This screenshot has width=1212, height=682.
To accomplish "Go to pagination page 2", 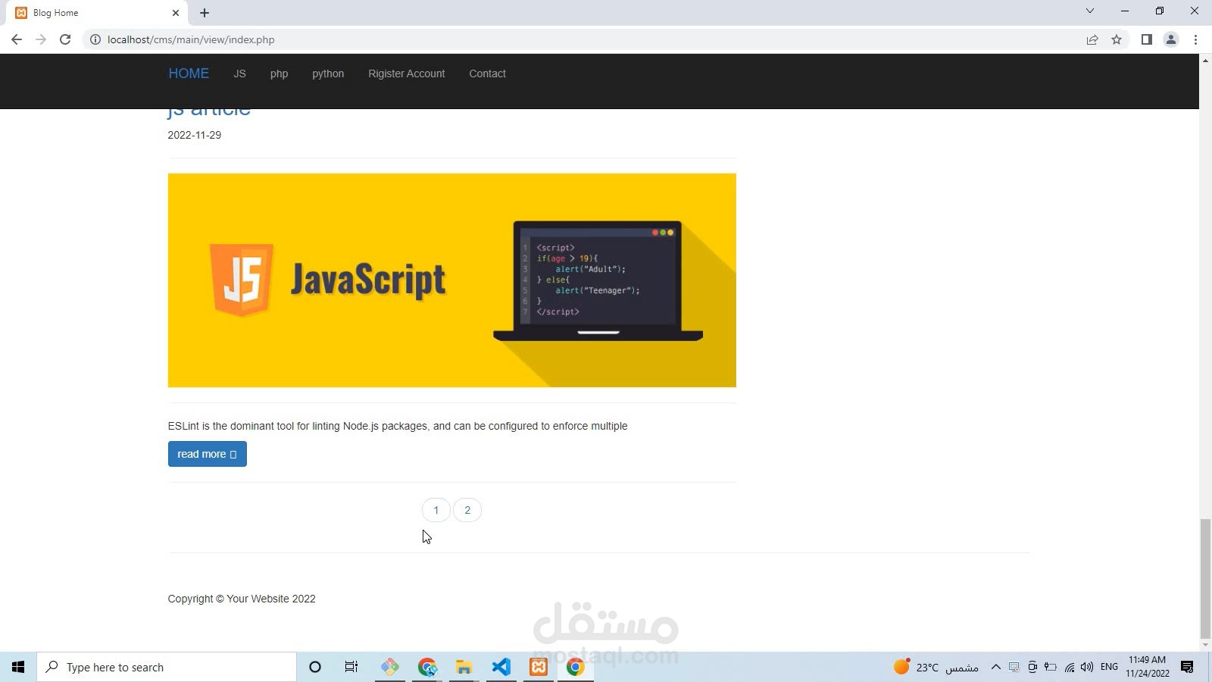I will (x=467, y=510).
